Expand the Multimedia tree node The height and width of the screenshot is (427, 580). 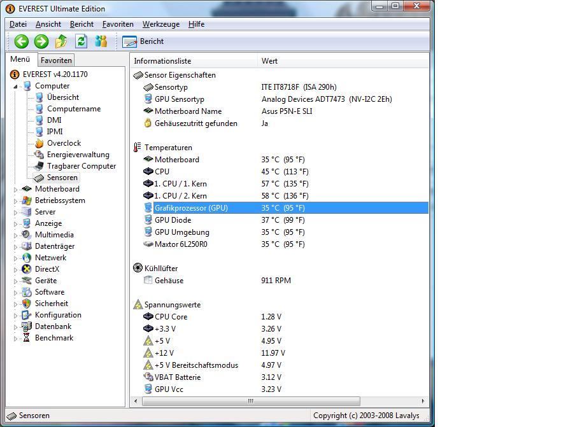(x=15, y=235)
